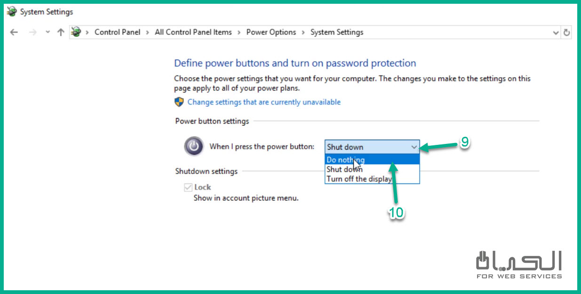Go to Control Panel breadcrumb
The width and height of the screenshot is (581, 294).
point(117,32)
